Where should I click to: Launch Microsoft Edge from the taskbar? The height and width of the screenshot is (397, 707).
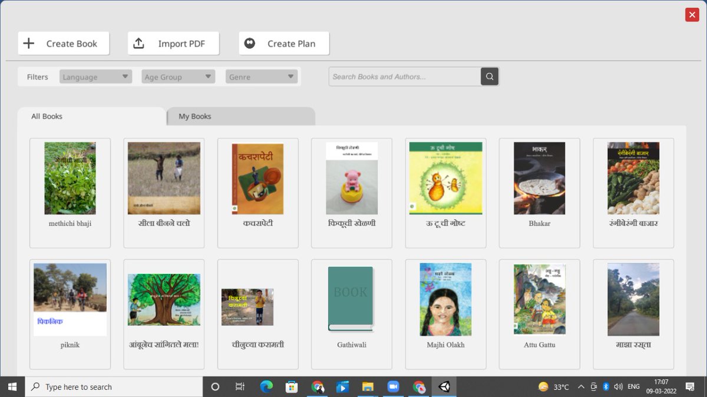point(266,387)
